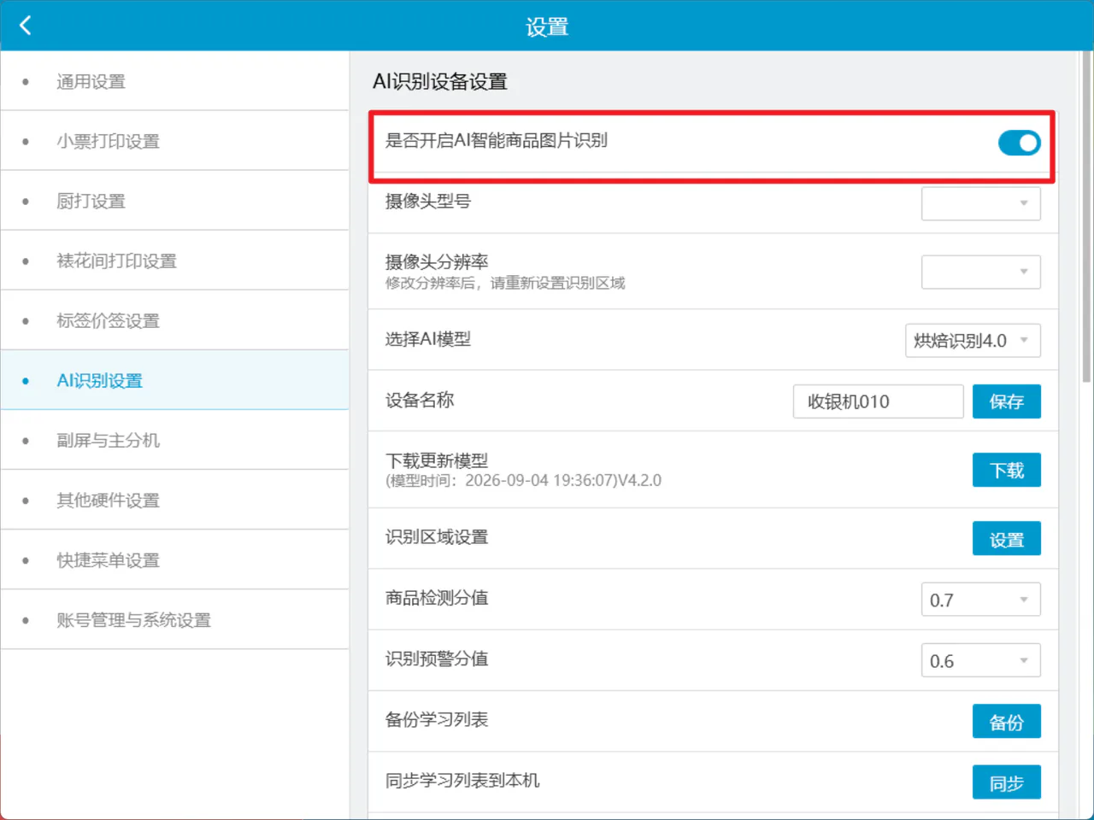Click the 设置 title in the header
The width and height of the screenshot is (1094, 820).
click(x=547, y=26)
